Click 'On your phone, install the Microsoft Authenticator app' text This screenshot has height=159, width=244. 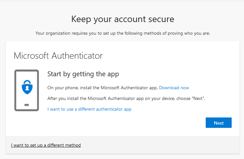coord(103,88)
